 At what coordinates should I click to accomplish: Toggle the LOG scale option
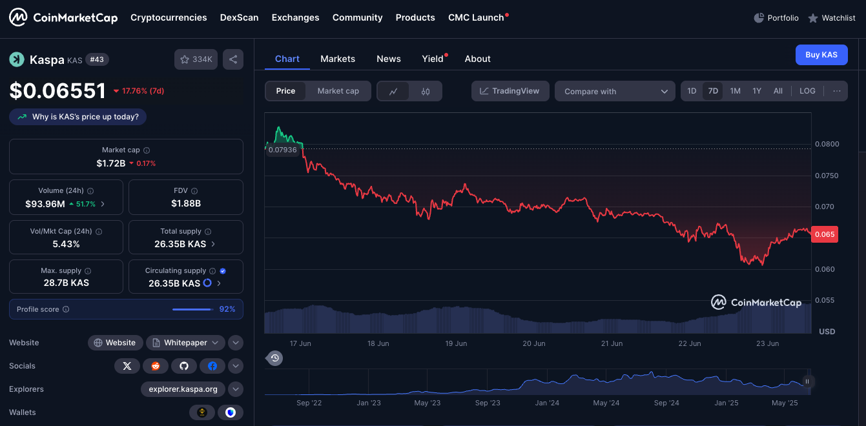[x=807, y=91]
